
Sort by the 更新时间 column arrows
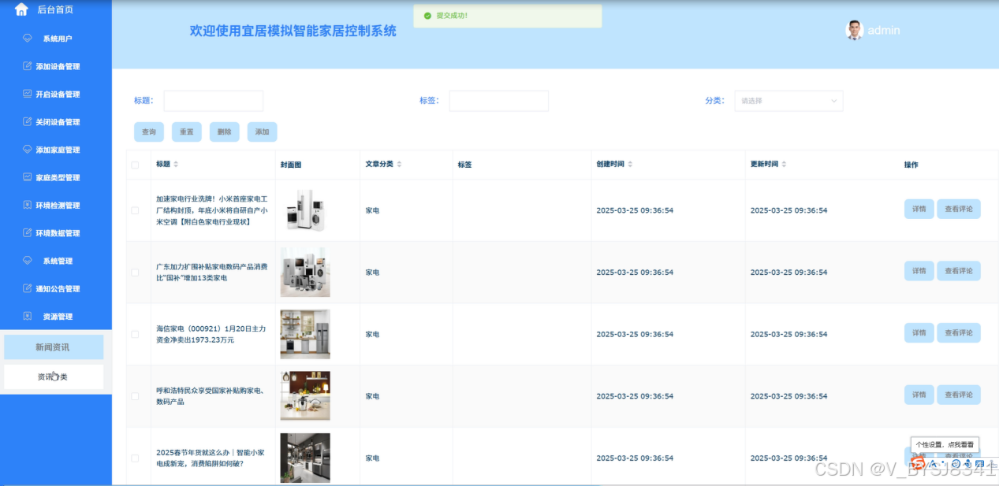point(784,164)
